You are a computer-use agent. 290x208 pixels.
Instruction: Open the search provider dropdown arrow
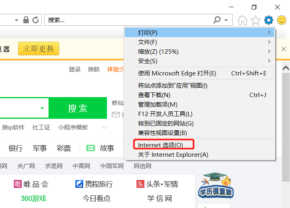pos(226,20)
